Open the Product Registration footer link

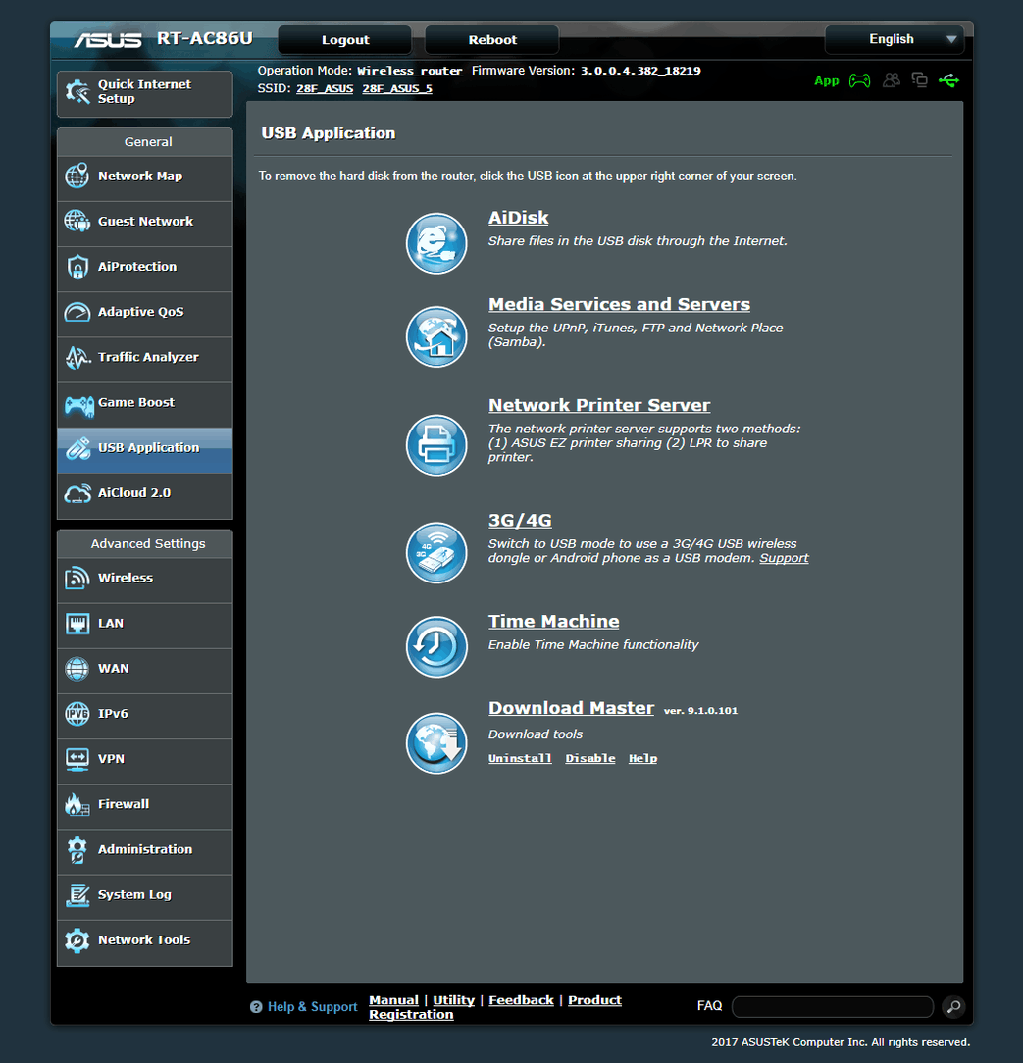pyautogui.click(x=495, y=1007)
